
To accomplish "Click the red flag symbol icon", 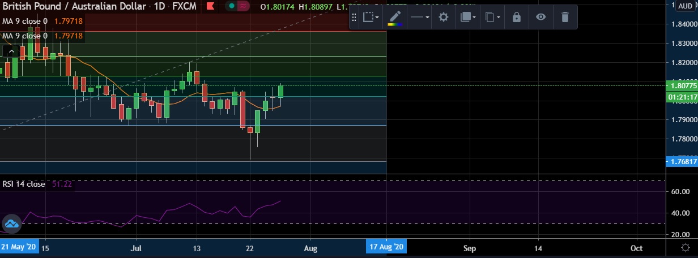I will (x=210, y=7).
